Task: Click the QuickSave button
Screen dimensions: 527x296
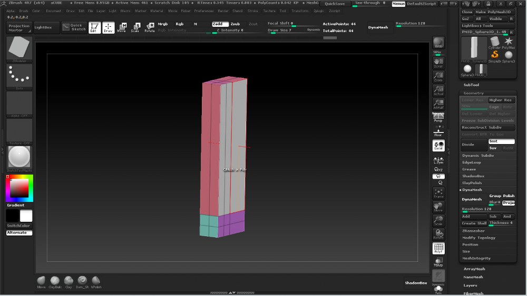Action: click(335, 4)
